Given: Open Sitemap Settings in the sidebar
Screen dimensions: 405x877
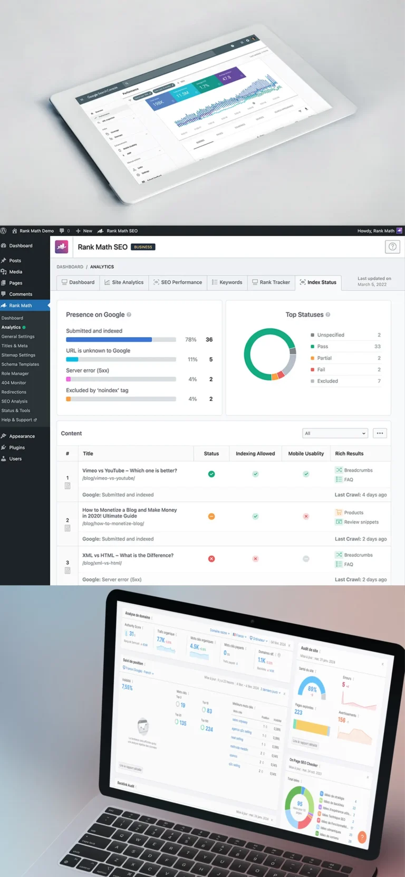Looking at the screenshot, I should [x=18, y=355].
